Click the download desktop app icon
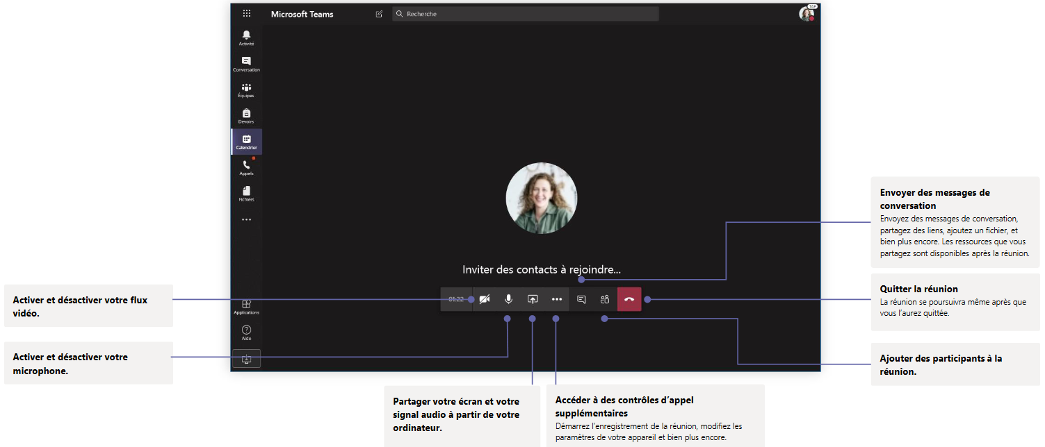The image size is (1045, 447). tap(246, 358)
